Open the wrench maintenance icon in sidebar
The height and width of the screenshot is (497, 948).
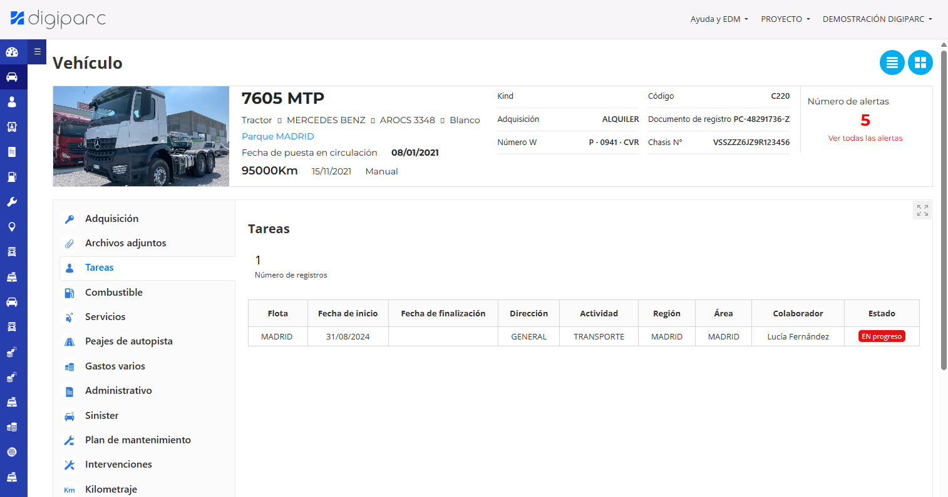coord(12,202)
